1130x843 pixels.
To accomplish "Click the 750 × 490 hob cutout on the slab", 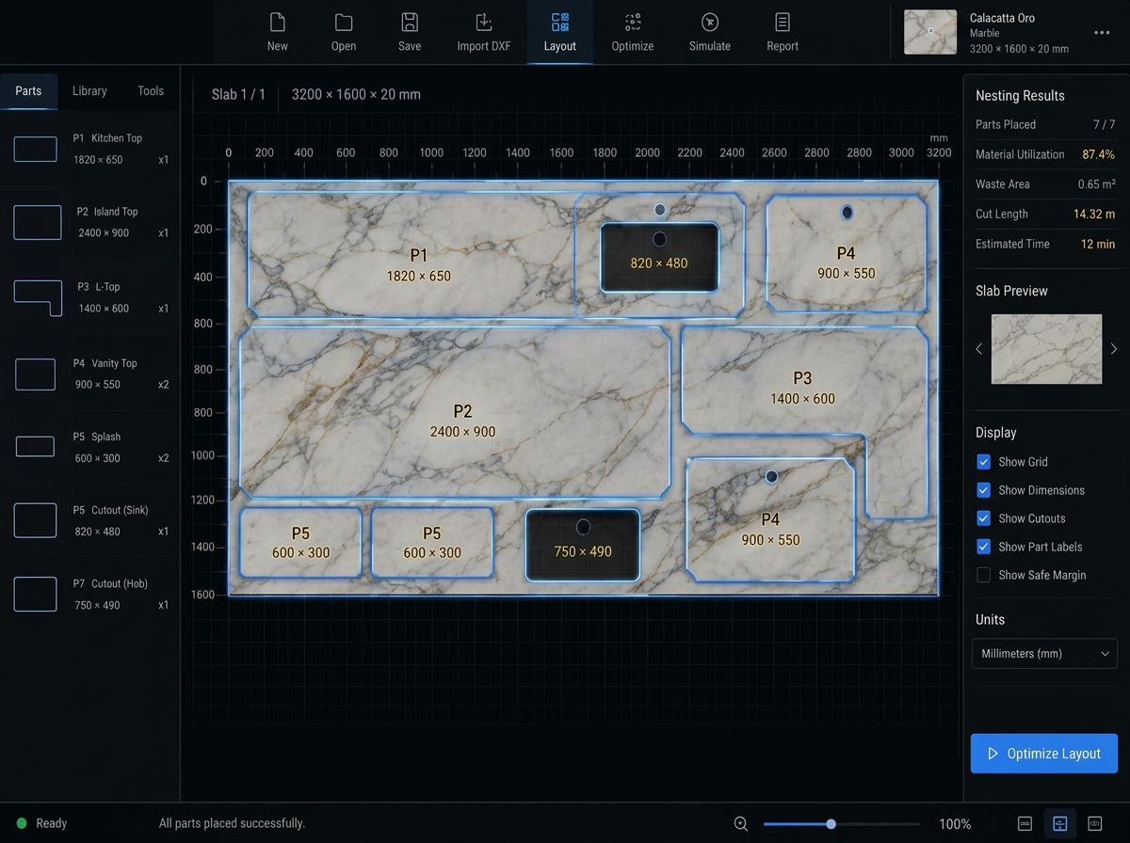I will (583, 545).
